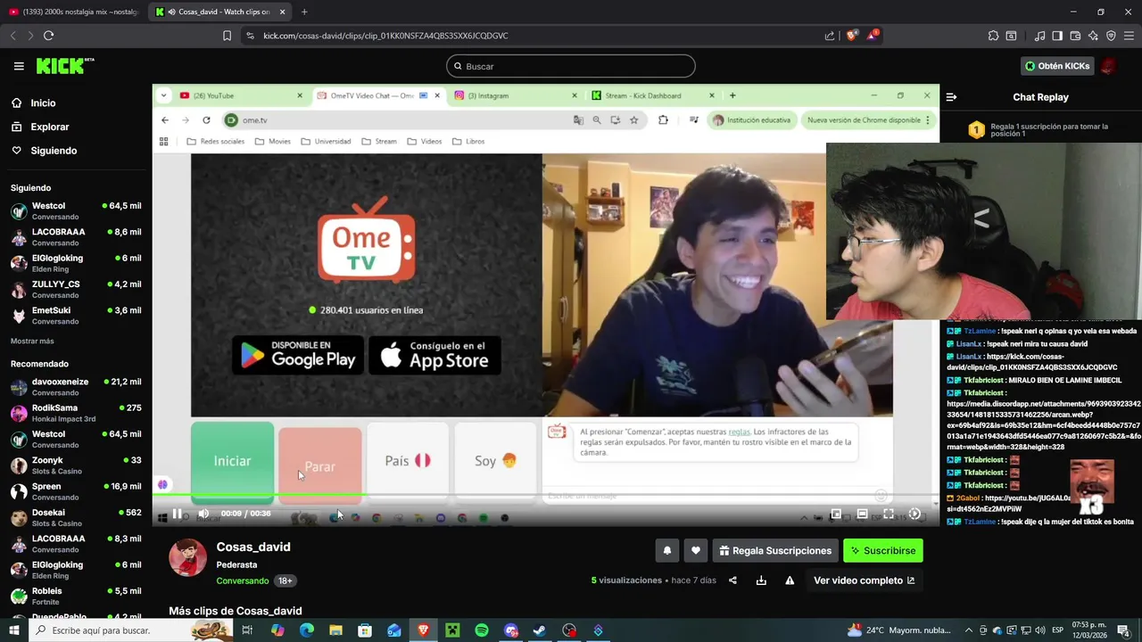Click Regala Suscripciones button

click(774, 551)
